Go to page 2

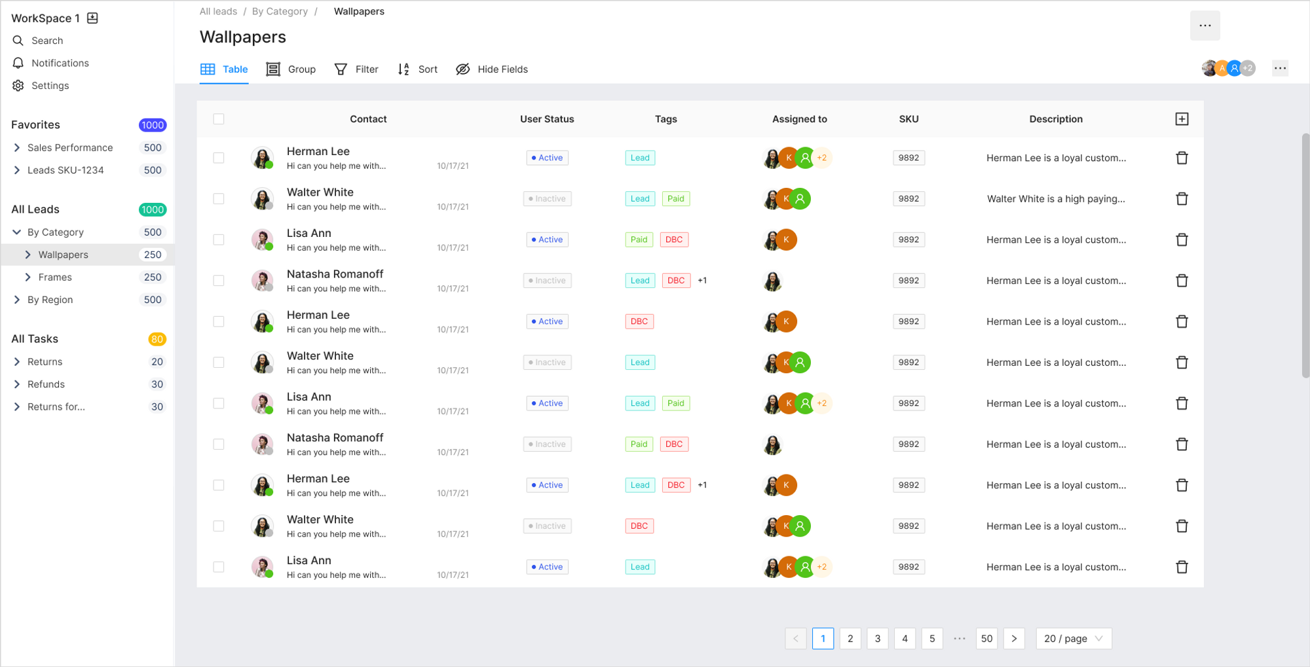pos(850,638)
